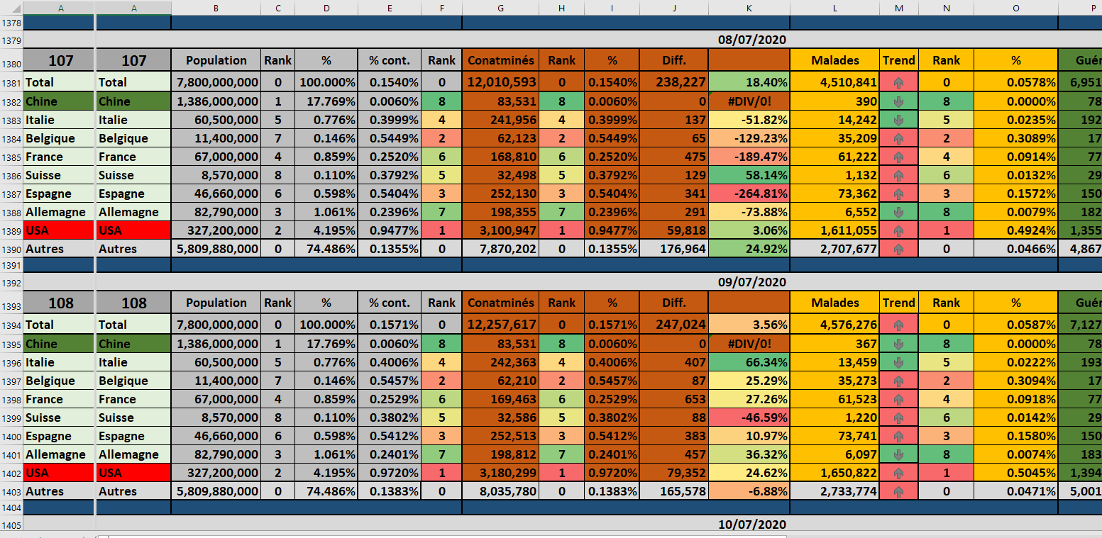Click column O header
Image resolution: width=1102 pixels, height=538 pixels.
click(x=1016, y=8)
